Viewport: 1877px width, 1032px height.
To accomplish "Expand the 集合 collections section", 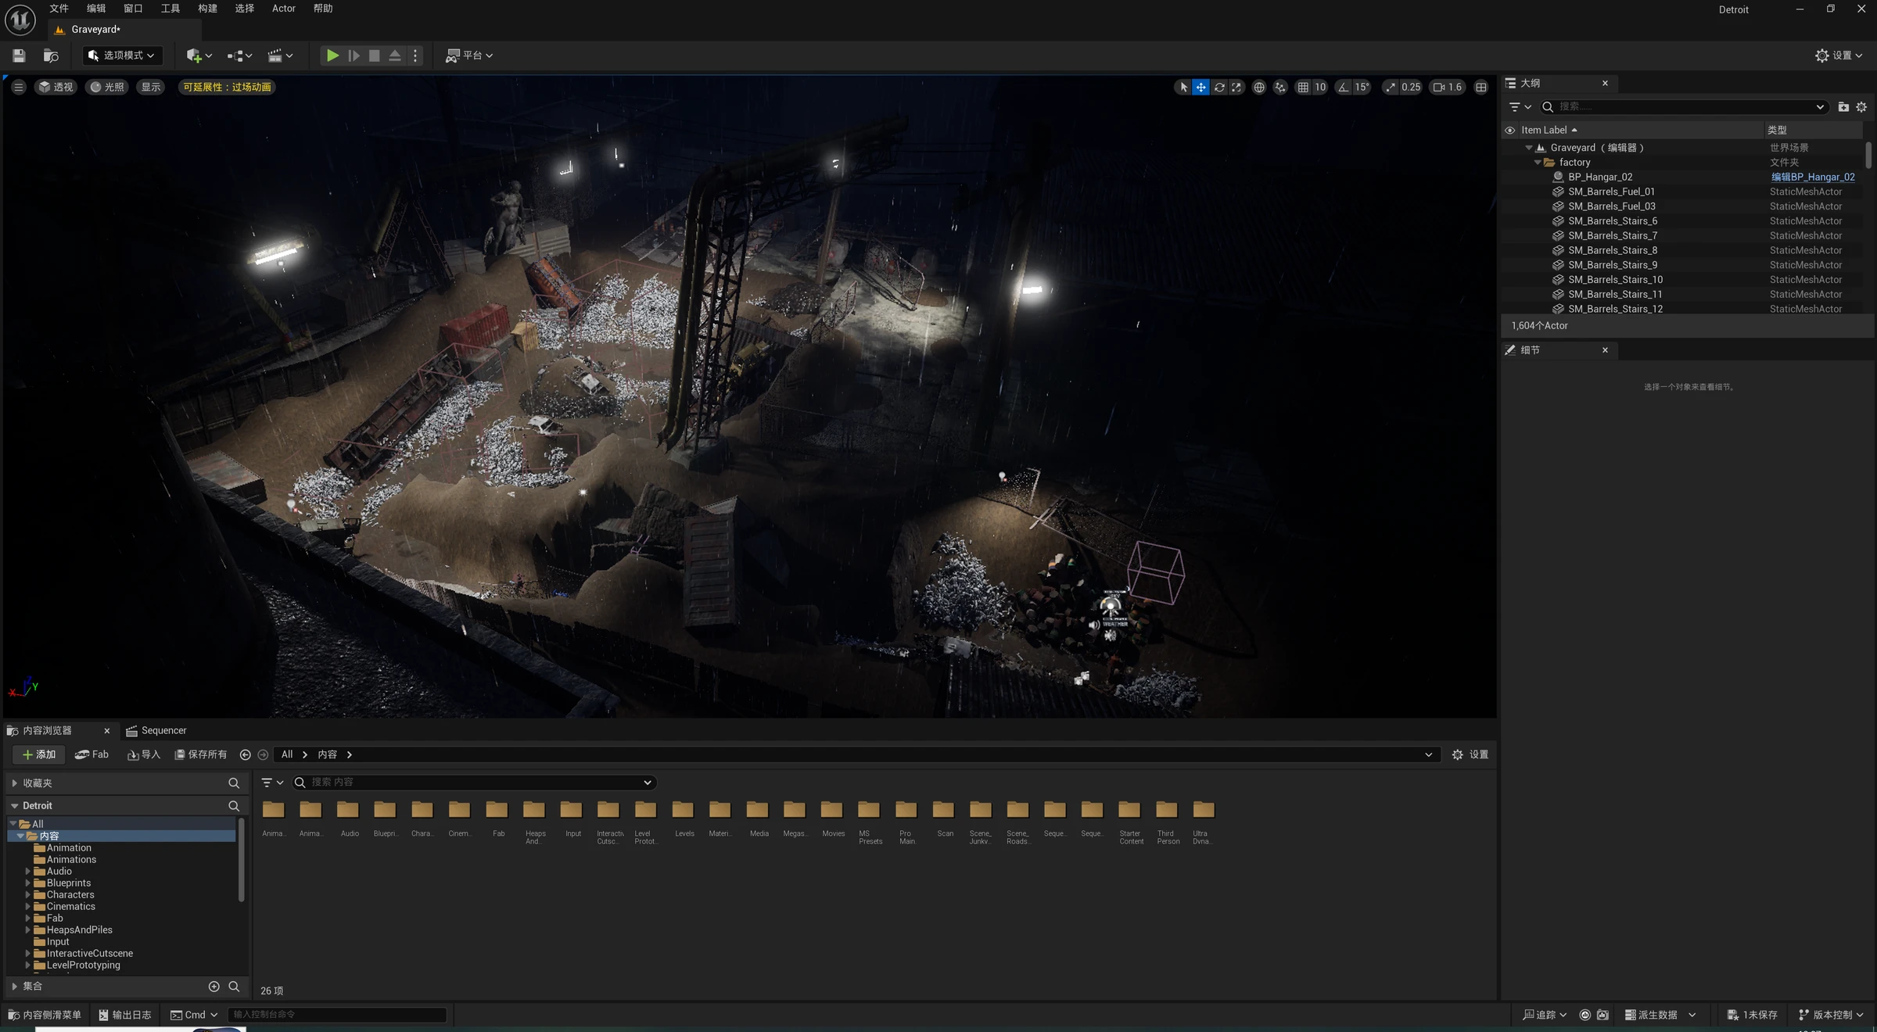I will click(14, 987).
